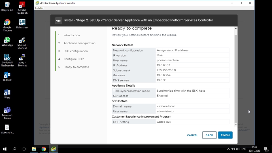Open Word desktop icon
The width and height of the screenshot is (272, 153).
(7, 94)
